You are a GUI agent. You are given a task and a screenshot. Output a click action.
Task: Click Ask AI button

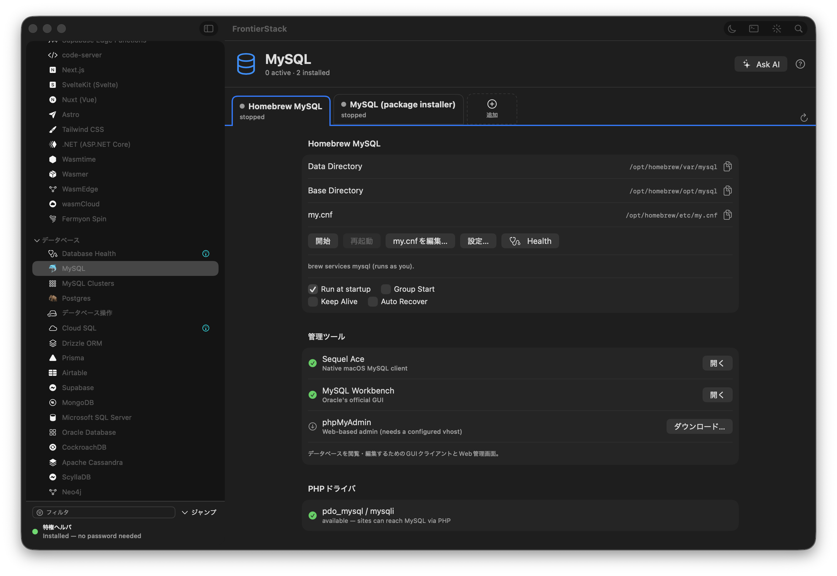coord(761,64)
